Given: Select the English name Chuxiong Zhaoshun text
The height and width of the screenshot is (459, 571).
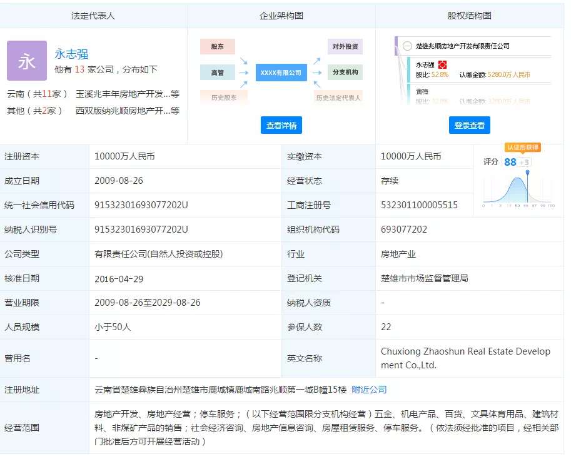Looking at the screenshot, I should click(465, 358).
